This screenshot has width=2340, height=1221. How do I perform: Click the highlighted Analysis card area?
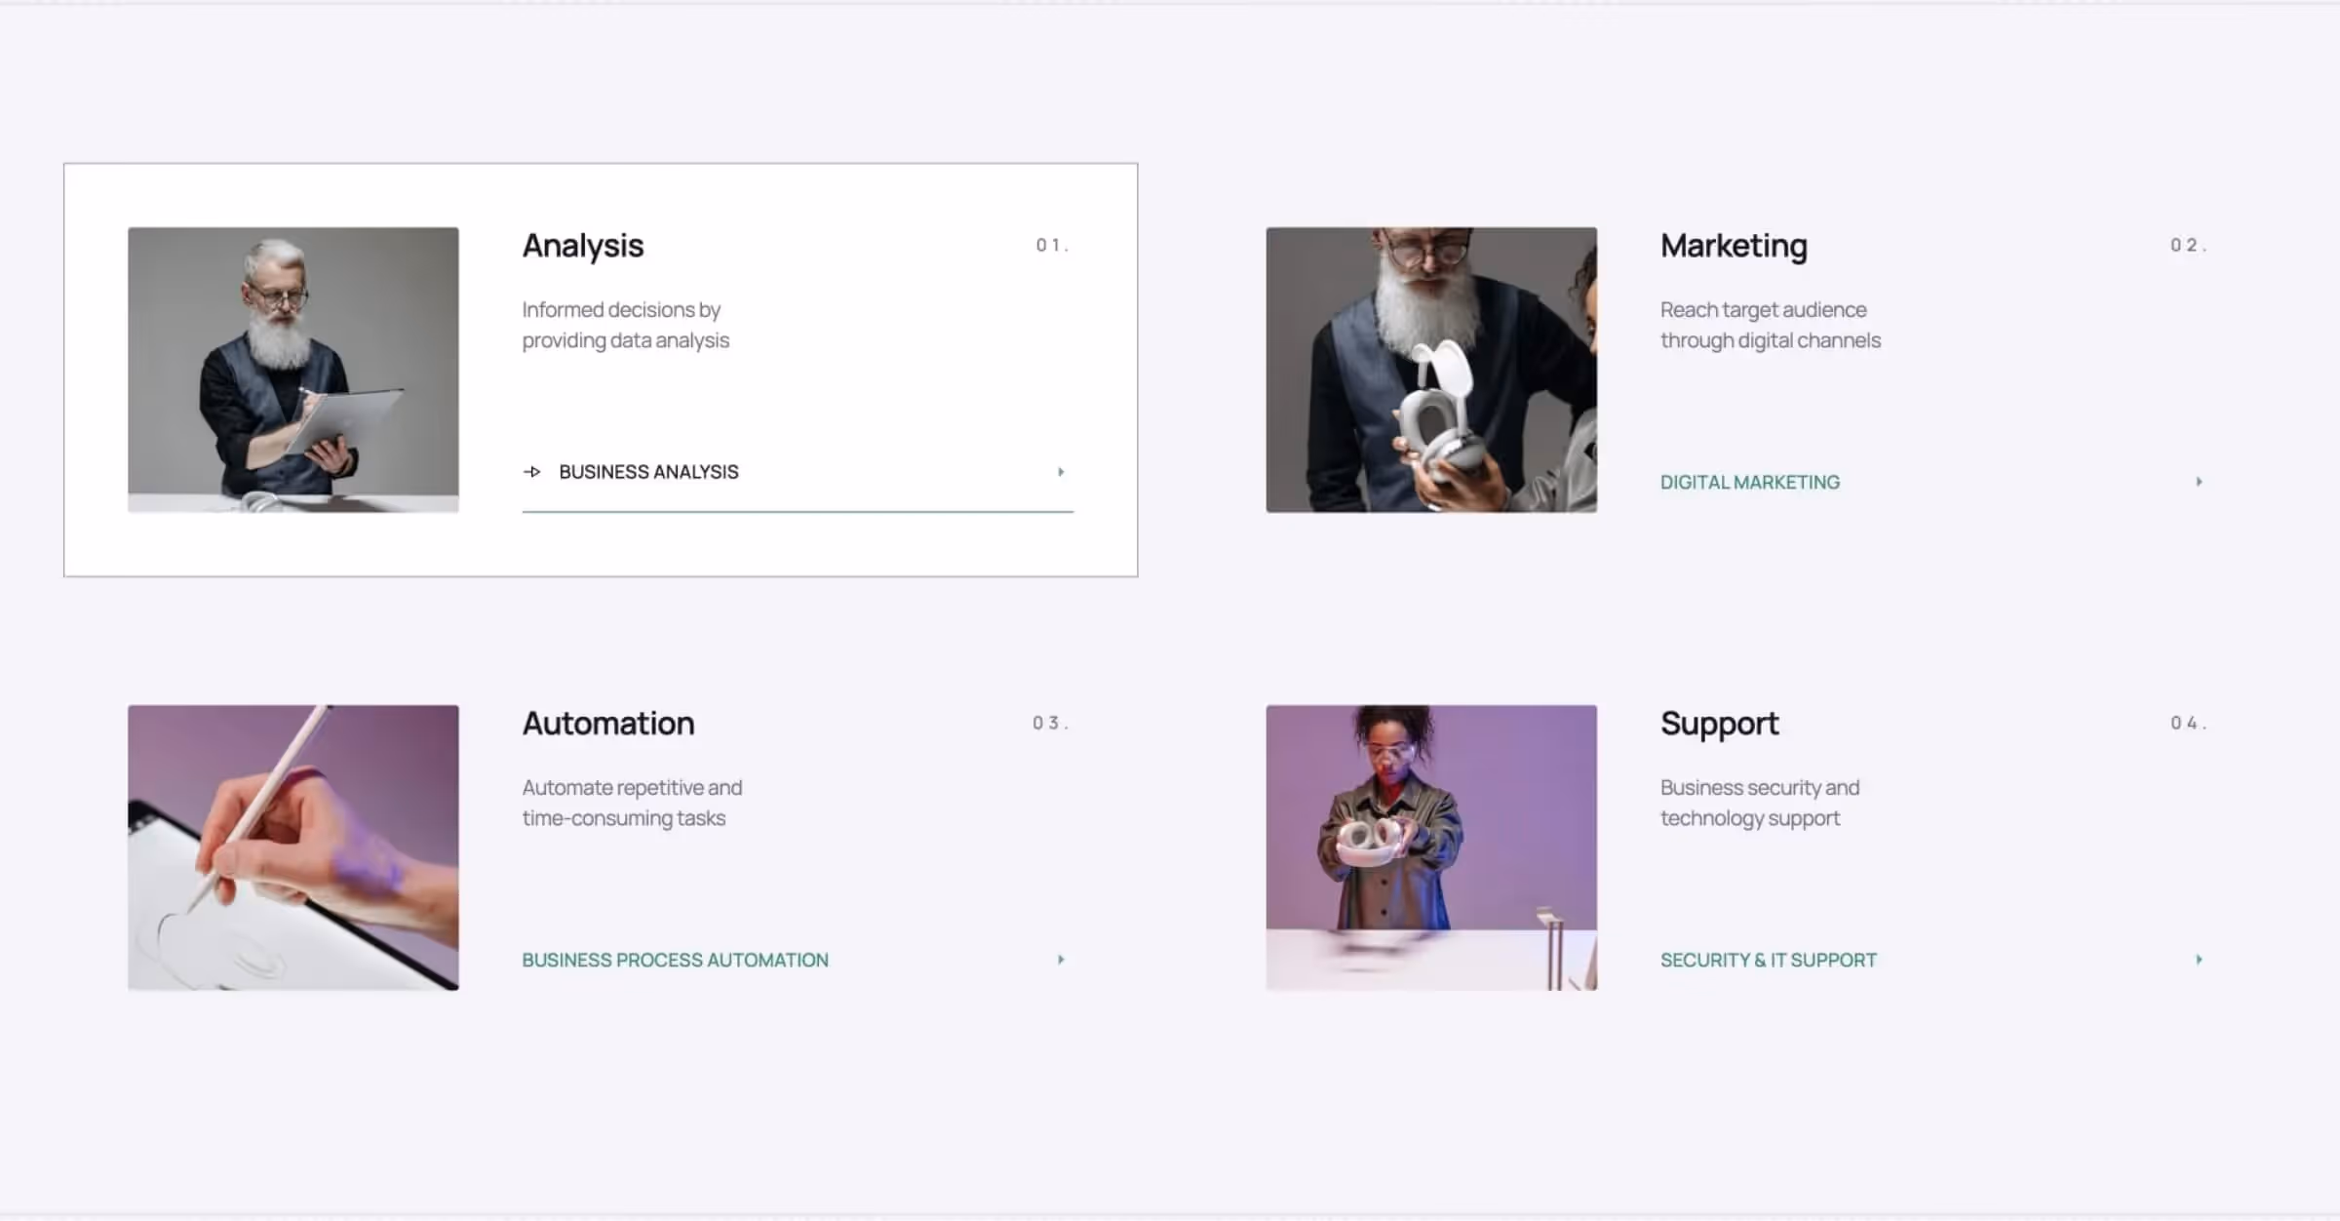(601, 371)
